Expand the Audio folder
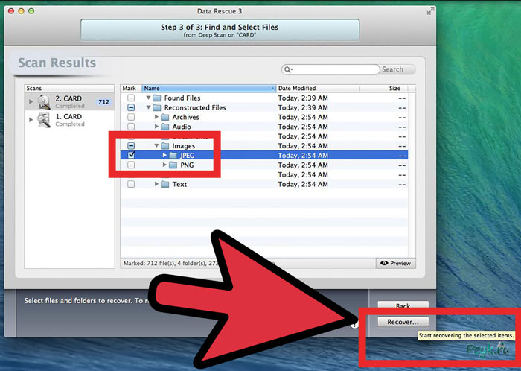 point(156,127)
